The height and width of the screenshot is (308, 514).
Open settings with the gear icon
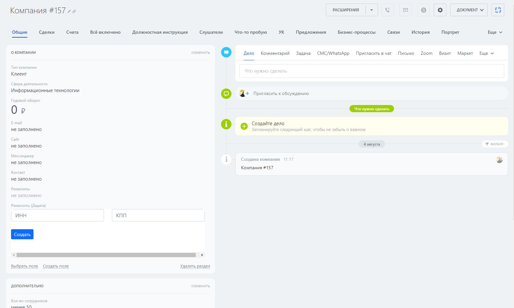pos(440,10)
